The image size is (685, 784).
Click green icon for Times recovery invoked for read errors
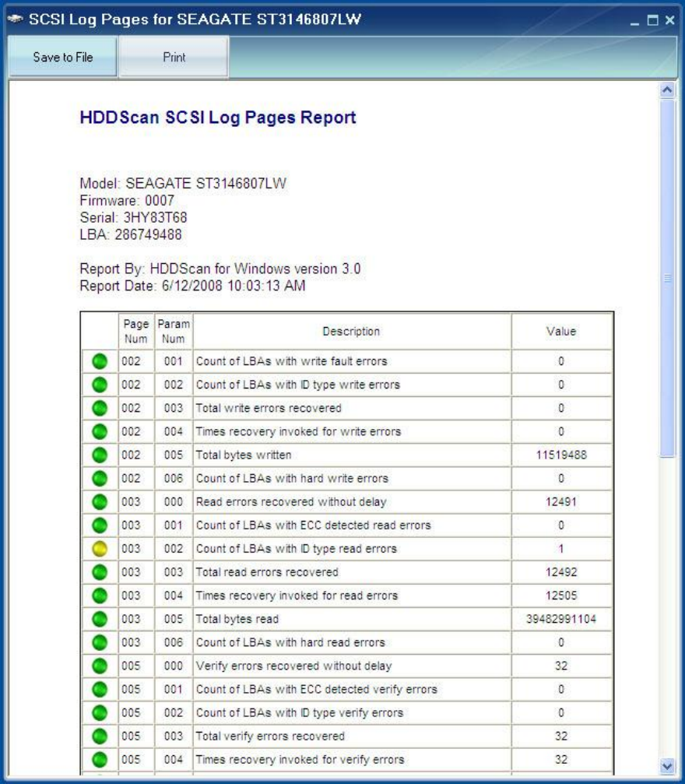[x=100, y=596]
